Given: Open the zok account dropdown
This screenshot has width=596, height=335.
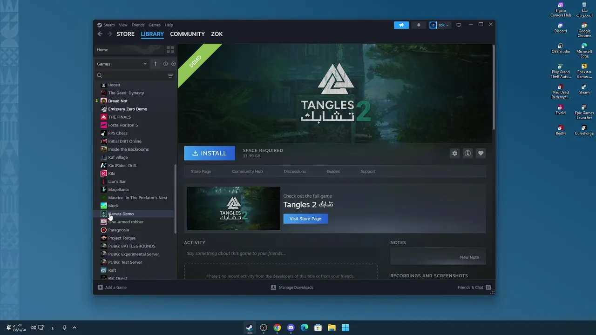Looking at the screenshot, I should (x=439, y=25).
